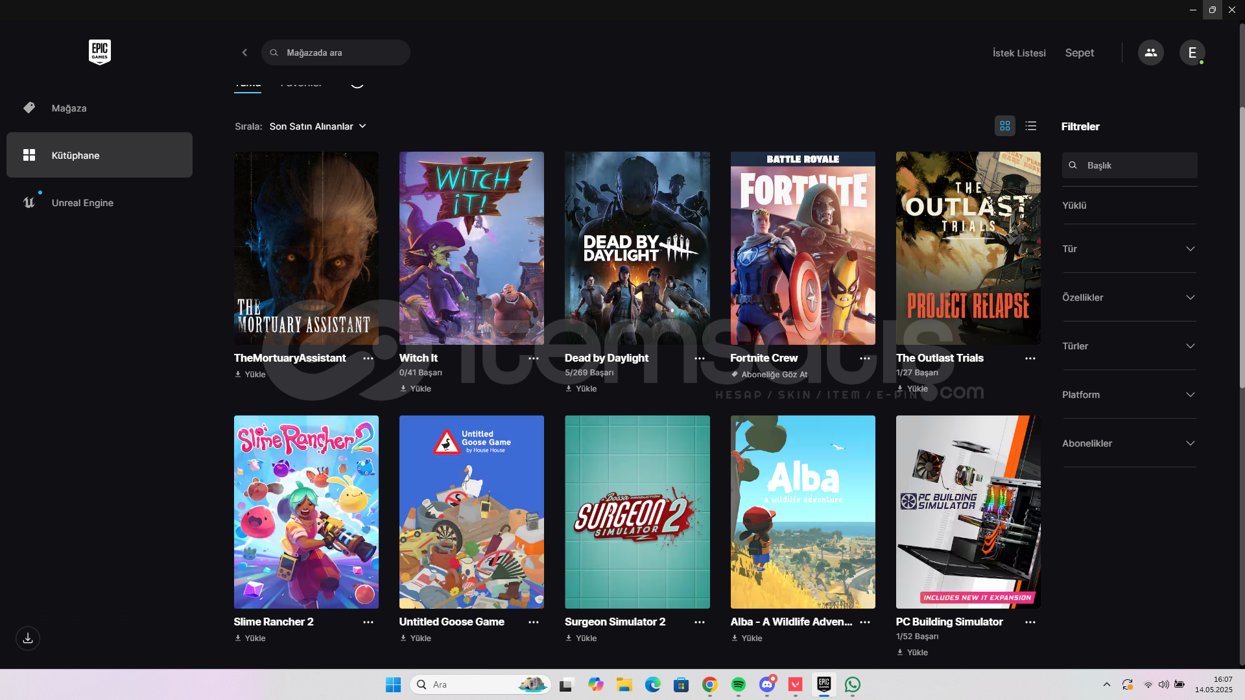
Task: Open more options for Surgeon Simulator 2
Action: tap(700, 622)
